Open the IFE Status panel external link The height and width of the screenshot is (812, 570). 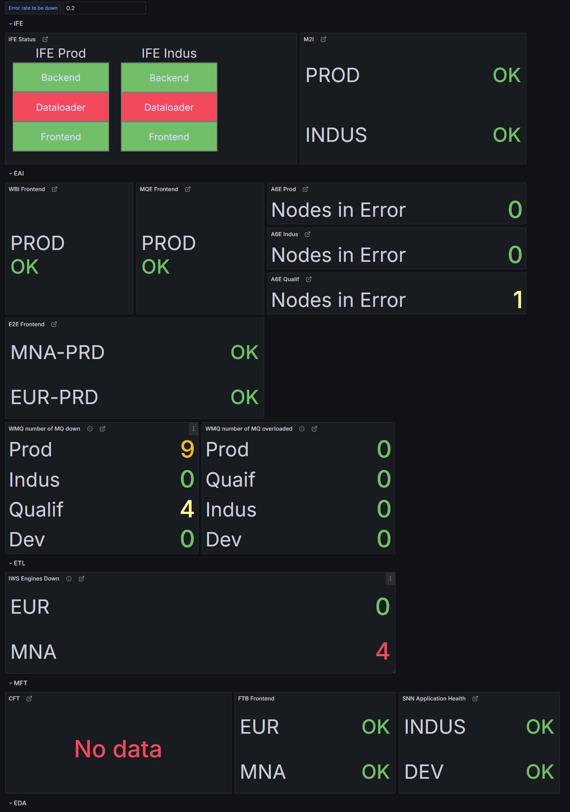click(x=45, y=39)
